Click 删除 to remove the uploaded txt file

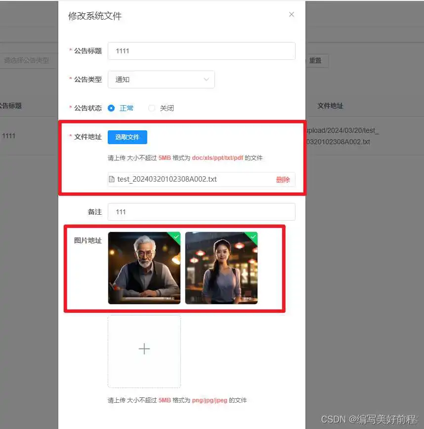[x=282, y=179]
